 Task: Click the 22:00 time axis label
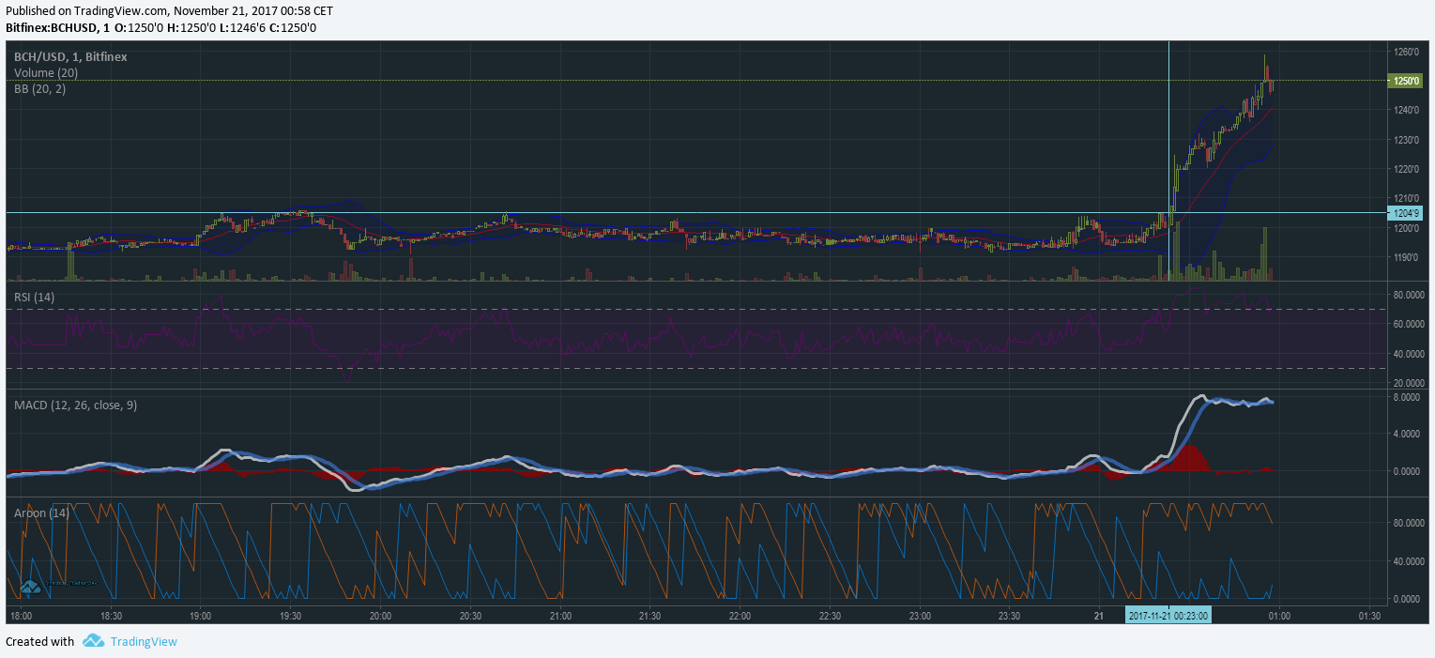[740, 616]
